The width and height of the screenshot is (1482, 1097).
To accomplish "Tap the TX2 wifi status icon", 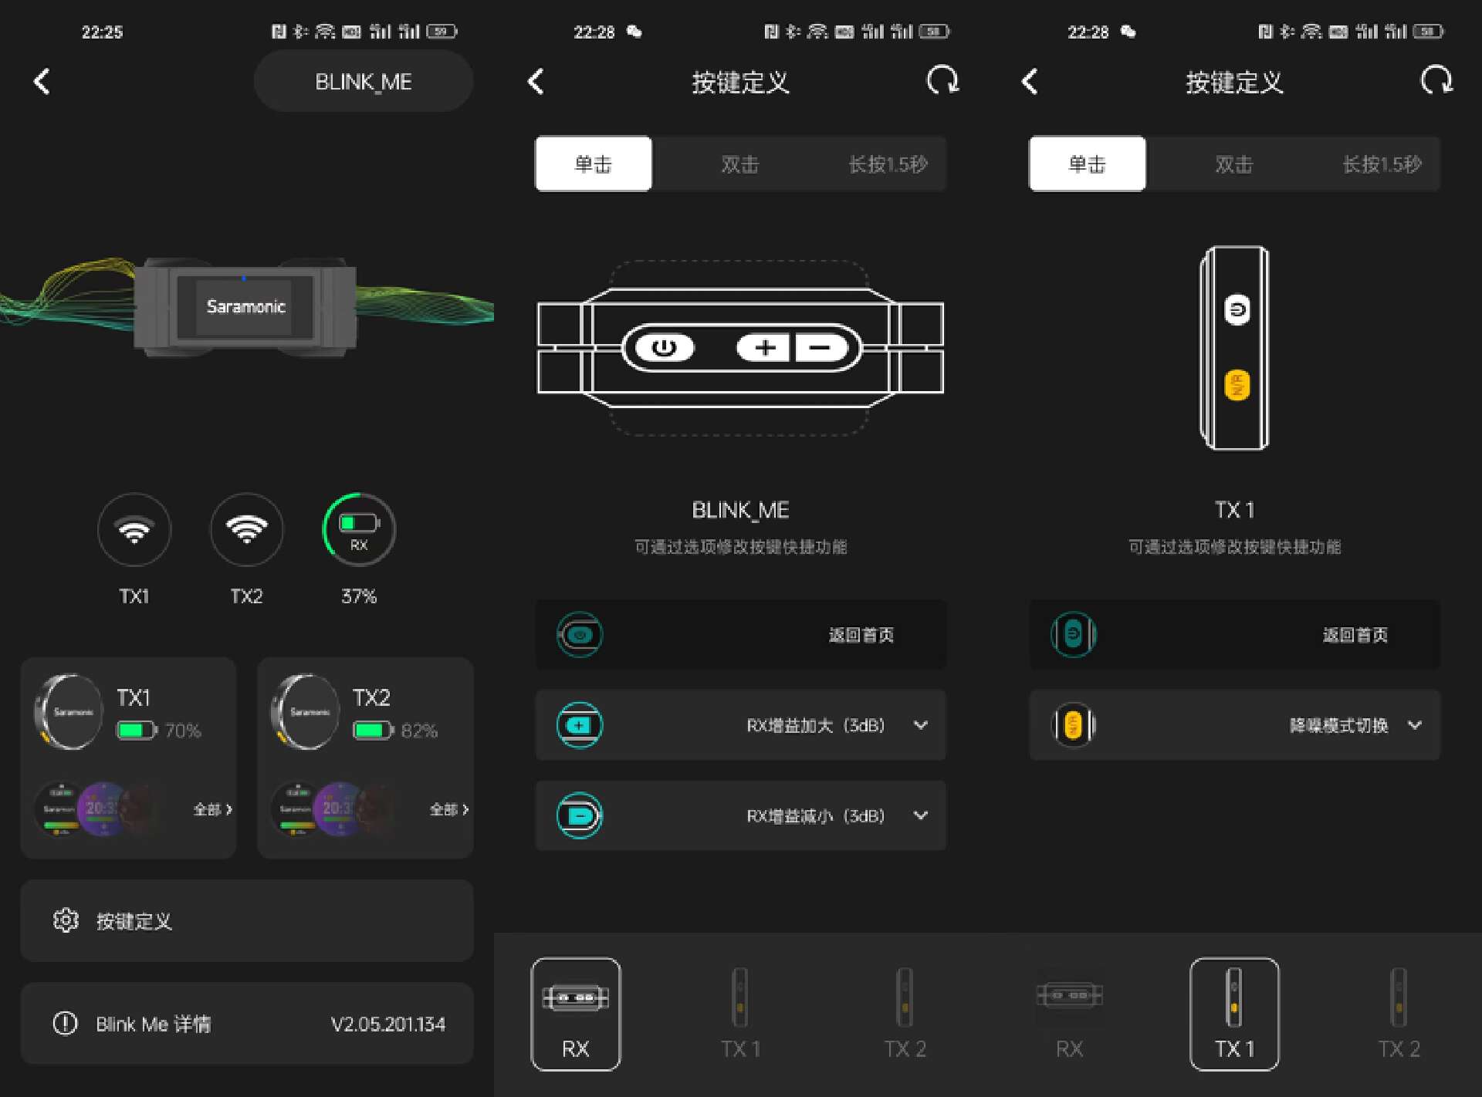I will pyautogui.click(x=247, y=530).
